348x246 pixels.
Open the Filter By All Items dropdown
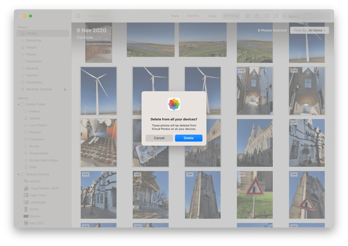point(309,30)
